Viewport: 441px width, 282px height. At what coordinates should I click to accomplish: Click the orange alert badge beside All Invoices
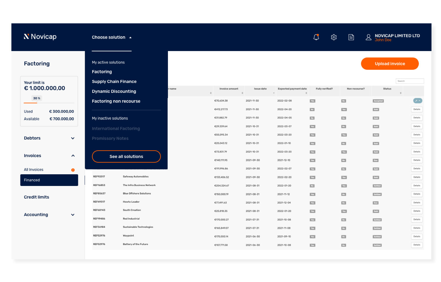[x=73, y=170]
